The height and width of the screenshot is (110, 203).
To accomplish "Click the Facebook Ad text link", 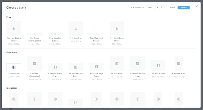I will pyautogui.click(x=14, y=74).
